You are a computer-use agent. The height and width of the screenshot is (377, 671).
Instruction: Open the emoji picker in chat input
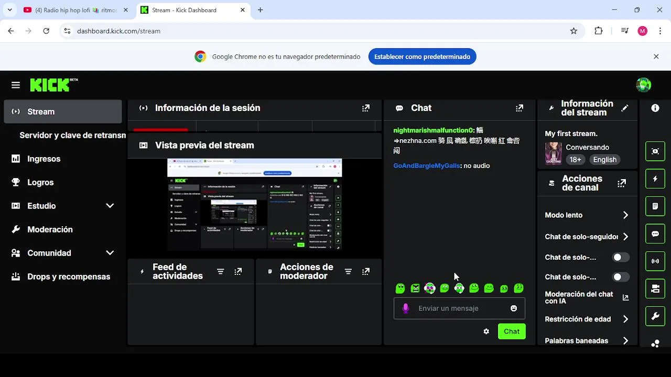tap(514, 308)
